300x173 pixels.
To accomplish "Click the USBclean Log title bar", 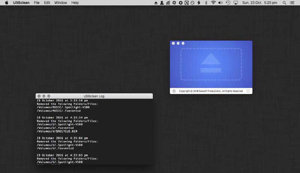I will (x=94, y=96).
